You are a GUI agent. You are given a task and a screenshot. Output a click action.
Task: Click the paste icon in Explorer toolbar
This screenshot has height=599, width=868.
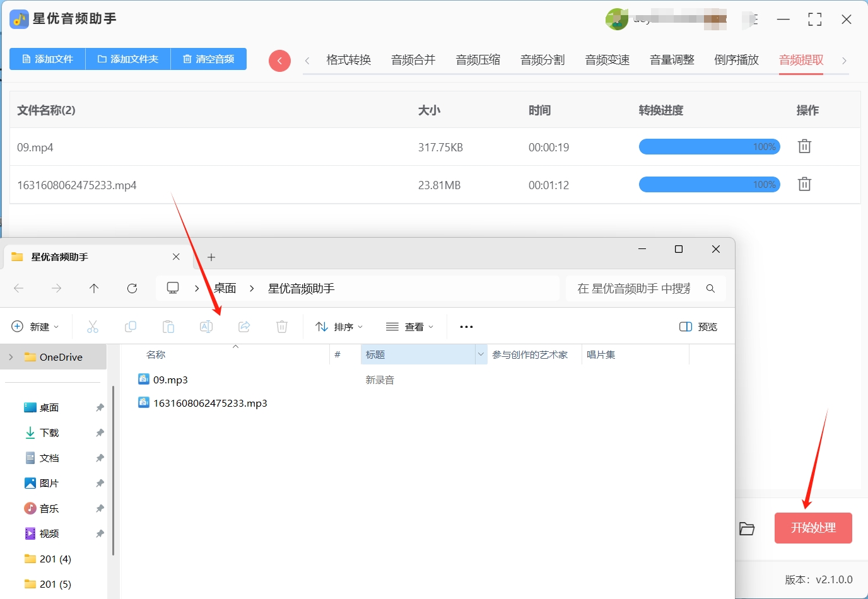[x=168, y=327]
